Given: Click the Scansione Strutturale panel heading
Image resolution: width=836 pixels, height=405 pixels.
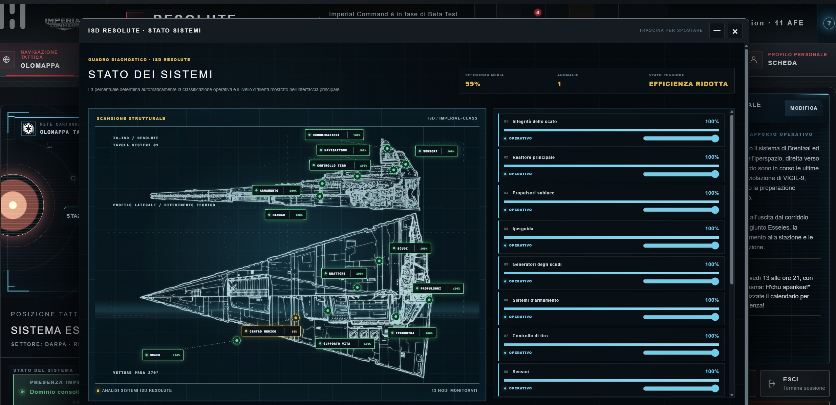Looking at the screenshot, I should coord(131,119).
